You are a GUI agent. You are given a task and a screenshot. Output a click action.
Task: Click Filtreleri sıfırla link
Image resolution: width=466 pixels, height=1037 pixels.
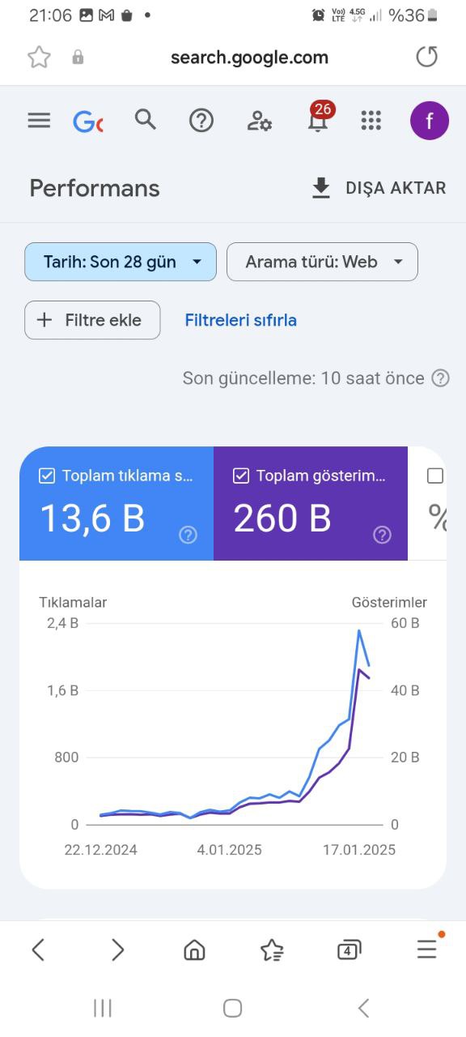click(240, 320)
